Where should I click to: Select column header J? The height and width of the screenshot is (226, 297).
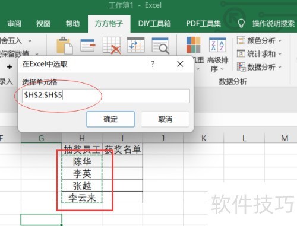coord(163,138)
